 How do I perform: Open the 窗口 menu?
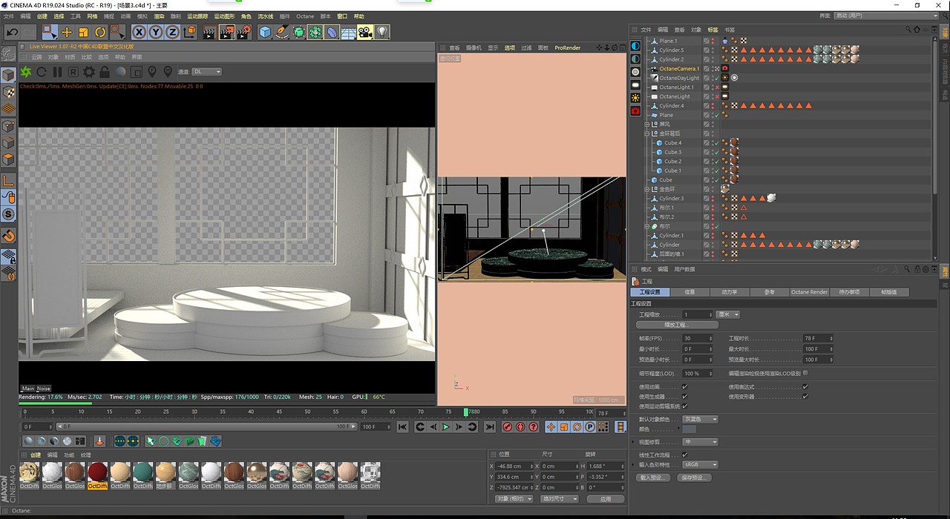[x=342, y=16]
